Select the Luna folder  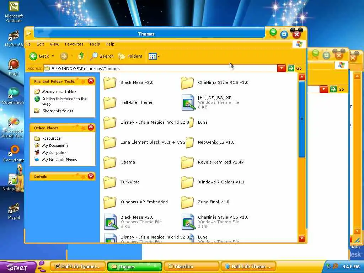click(x=198, y=122)
